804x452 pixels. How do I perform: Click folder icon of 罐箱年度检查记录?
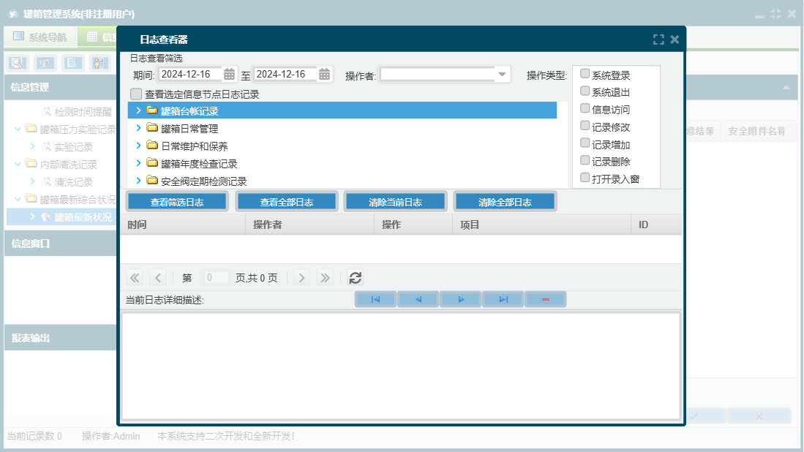(151, 163)
